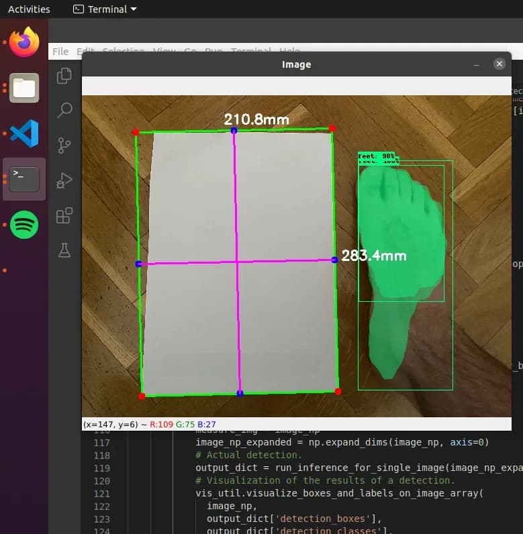This screenshot has height=534, width=523.
Task: Click the 210.8mm width label
Action: tap(256, 119)
